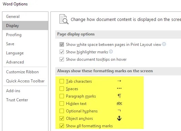Click the object anchor symbol
This screenshot has height=131, width=181.
click(119, 118)
